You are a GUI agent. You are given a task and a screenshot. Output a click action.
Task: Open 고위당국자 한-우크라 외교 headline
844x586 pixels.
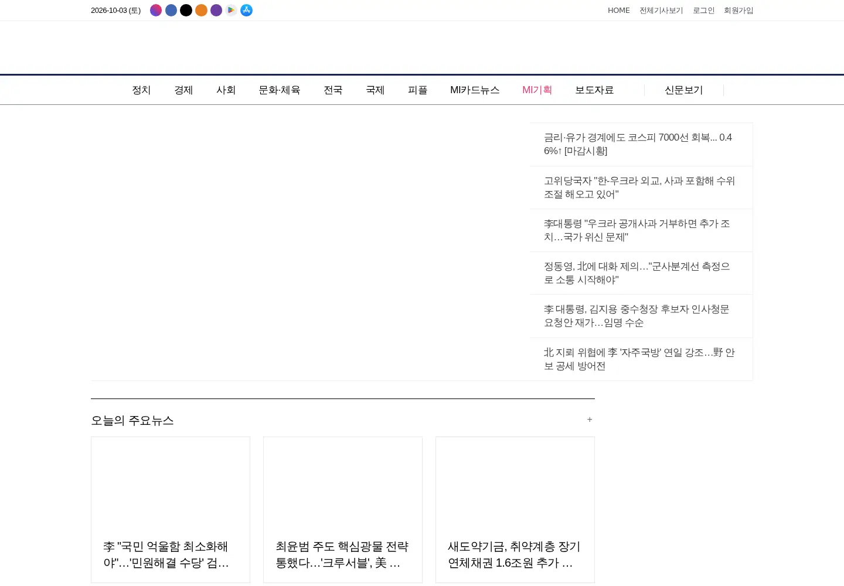(x=639, y=188)
